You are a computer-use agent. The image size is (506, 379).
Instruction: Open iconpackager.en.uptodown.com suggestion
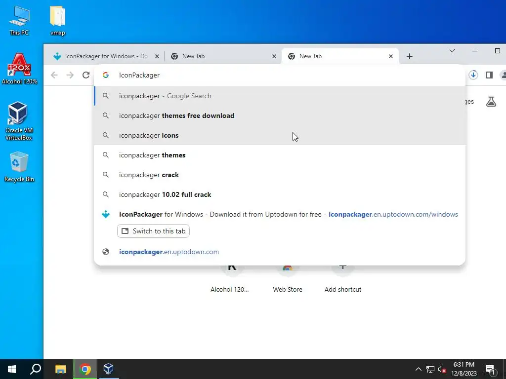[280, 252]
